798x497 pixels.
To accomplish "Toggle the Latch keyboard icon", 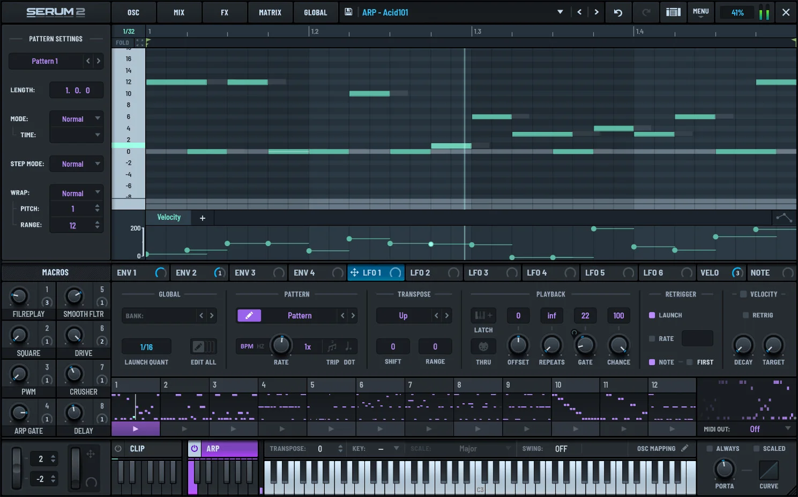I will point(483,315).
